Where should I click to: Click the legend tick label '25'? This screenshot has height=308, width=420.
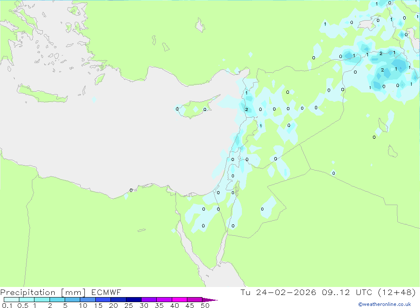129,305
